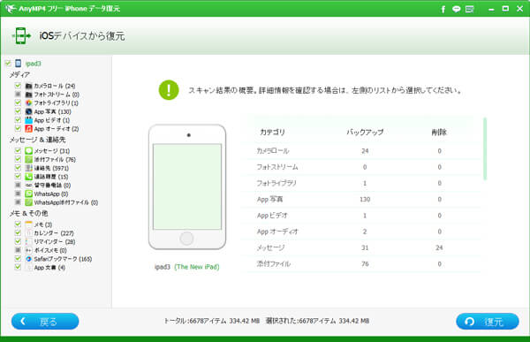This screenshot has height=342, width=530.
Task: Open the Facebook share icon in title bar
Action: pos(443,9)
